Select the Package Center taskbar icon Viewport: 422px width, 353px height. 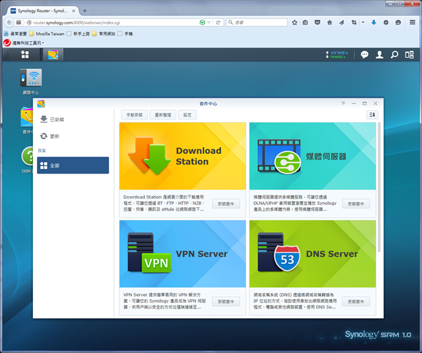(x=53, y=55)
